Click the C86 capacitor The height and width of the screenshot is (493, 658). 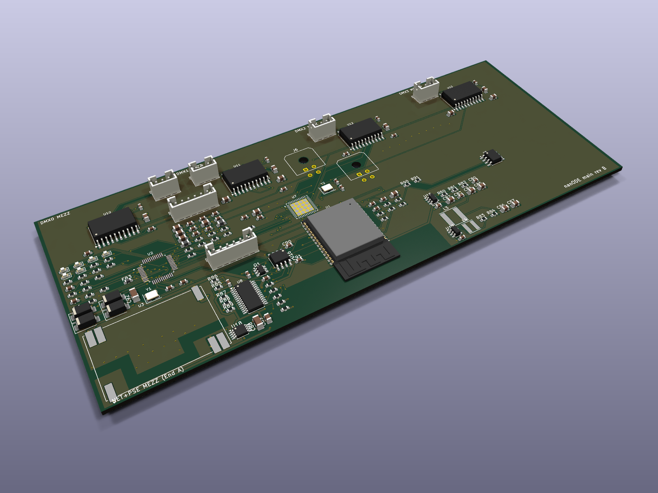(x=504, y=208)
